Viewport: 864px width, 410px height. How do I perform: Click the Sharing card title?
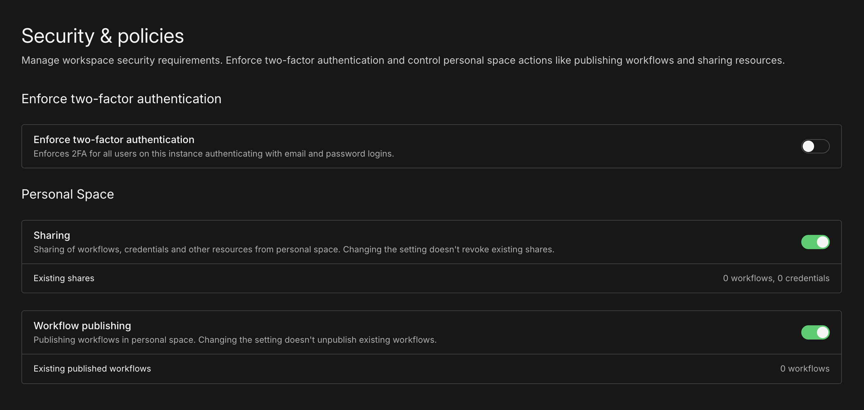52,235
